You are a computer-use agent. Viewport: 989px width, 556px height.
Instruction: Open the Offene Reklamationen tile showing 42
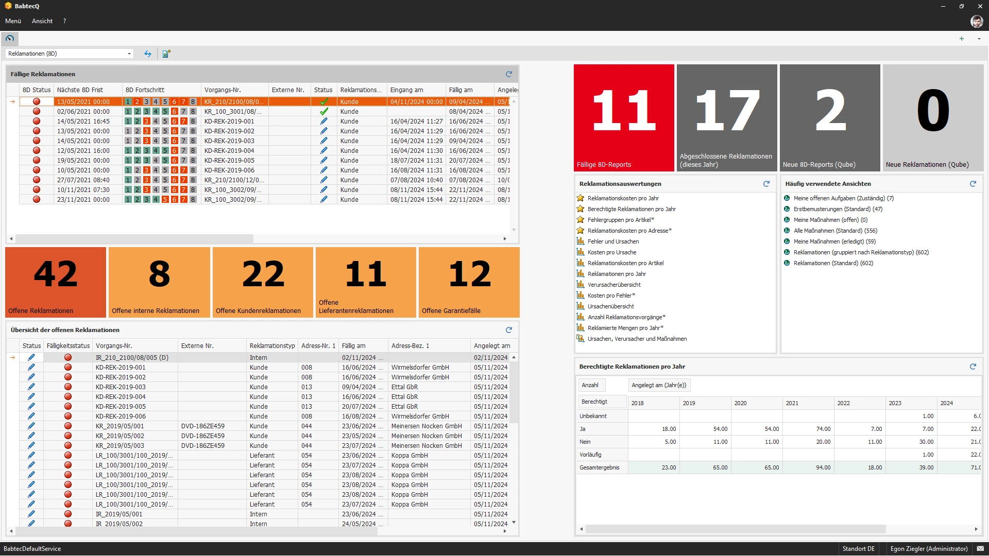tap(56, 282)
